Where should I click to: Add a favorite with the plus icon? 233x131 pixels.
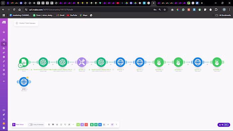pyautogui.click(x=108, y=125)
